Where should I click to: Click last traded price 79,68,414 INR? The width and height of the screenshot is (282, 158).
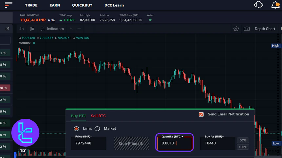[33, 20]
